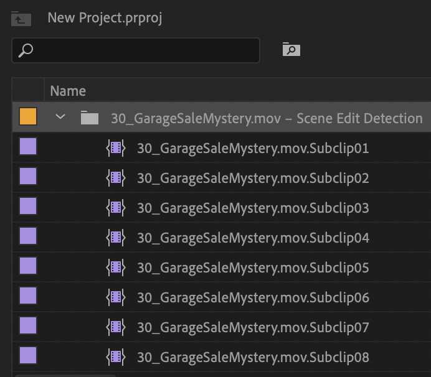Image resolution: width=431 pixels, height=377 pixels.
Task: Click the orange label swatch of the bin
Action: point(28,116)
